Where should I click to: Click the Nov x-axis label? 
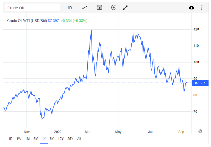pos(27,132)
